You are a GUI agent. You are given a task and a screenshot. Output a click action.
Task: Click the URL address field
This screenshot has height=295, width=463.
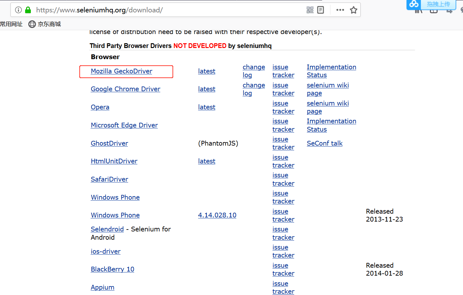click(x=159, y=10)
